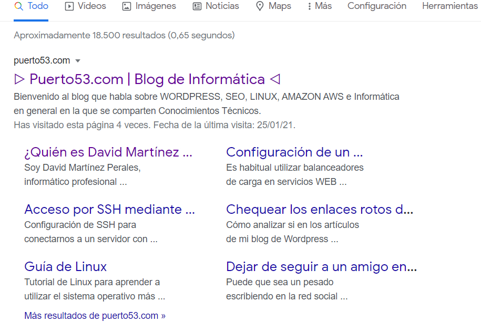
Task: Click the Has visitado esta página 4 veces text
Action: pyautogui.click(x=155, y=125)
